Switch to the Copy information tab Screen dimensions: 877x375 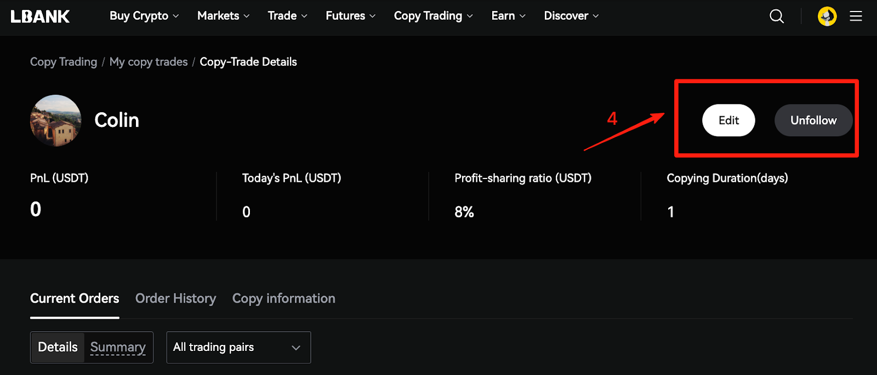pos(283,298)
